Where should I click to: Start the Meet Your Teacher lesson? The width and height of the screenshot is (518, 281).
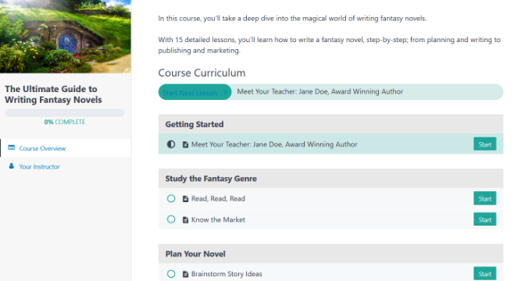pyautogui.click(x=484, y=144)
